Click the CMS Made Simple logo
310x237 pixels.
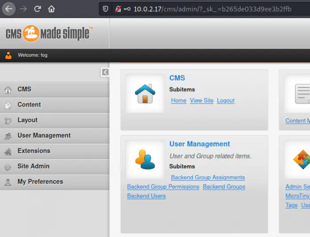click(x=50, y=34)
